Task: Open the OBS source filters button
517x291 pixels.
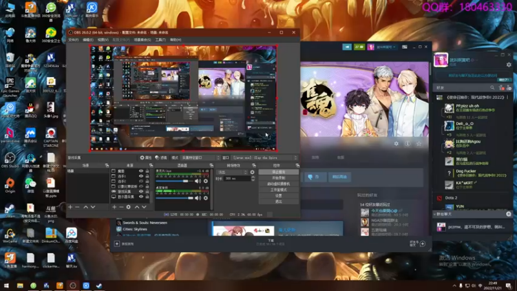Action: [161, 158]
